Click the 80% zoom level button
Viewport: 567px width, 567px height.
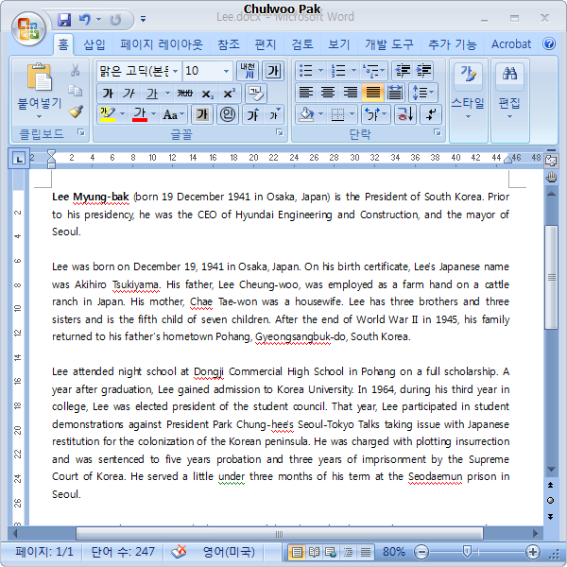coord(393,552)
